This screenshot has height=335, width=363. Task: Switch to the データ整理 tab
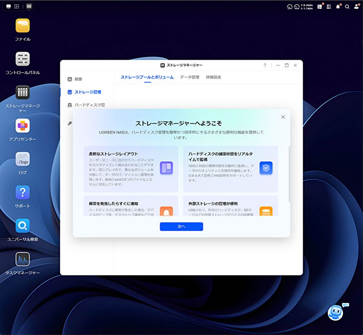(190, 77)
